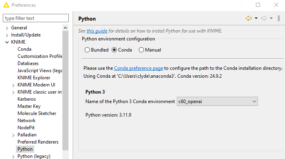Follow the 'this guide' link

coord(97,31)
